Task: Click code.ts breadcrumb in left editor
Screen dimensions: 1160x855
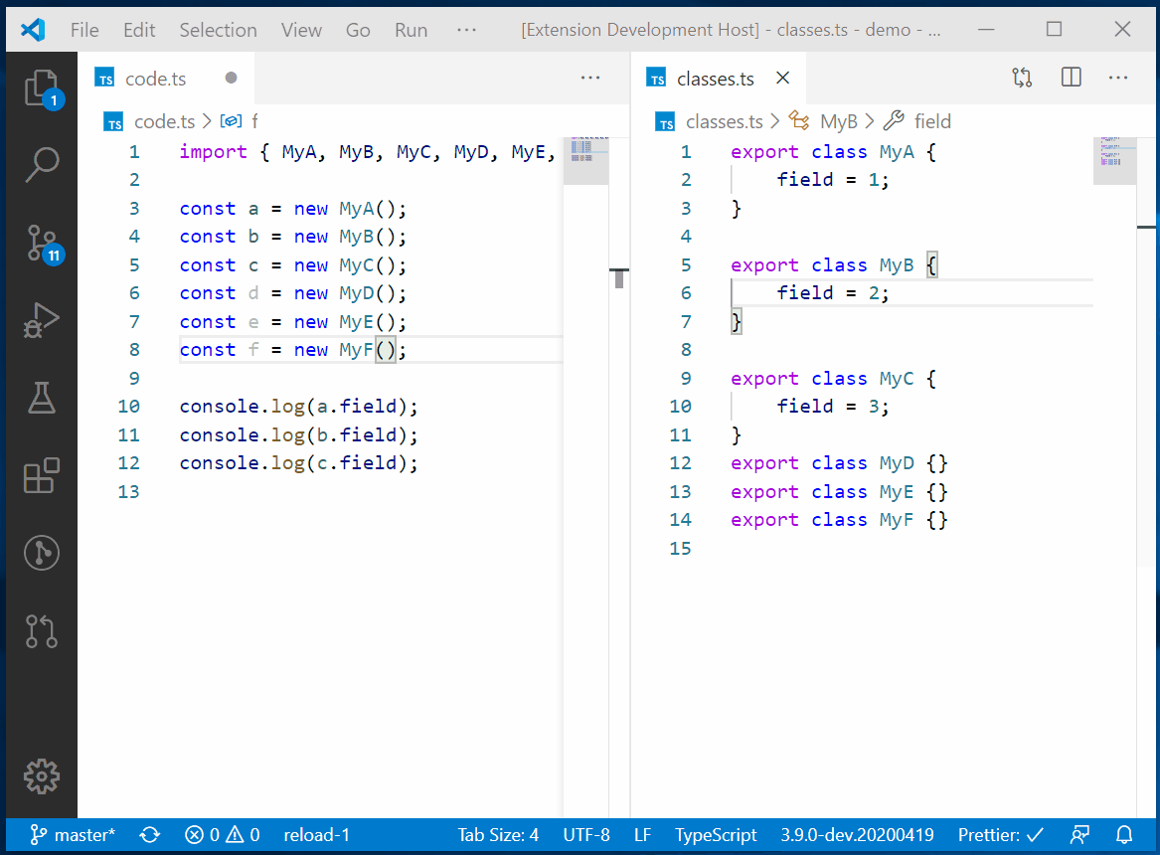Action: (164, 121)
